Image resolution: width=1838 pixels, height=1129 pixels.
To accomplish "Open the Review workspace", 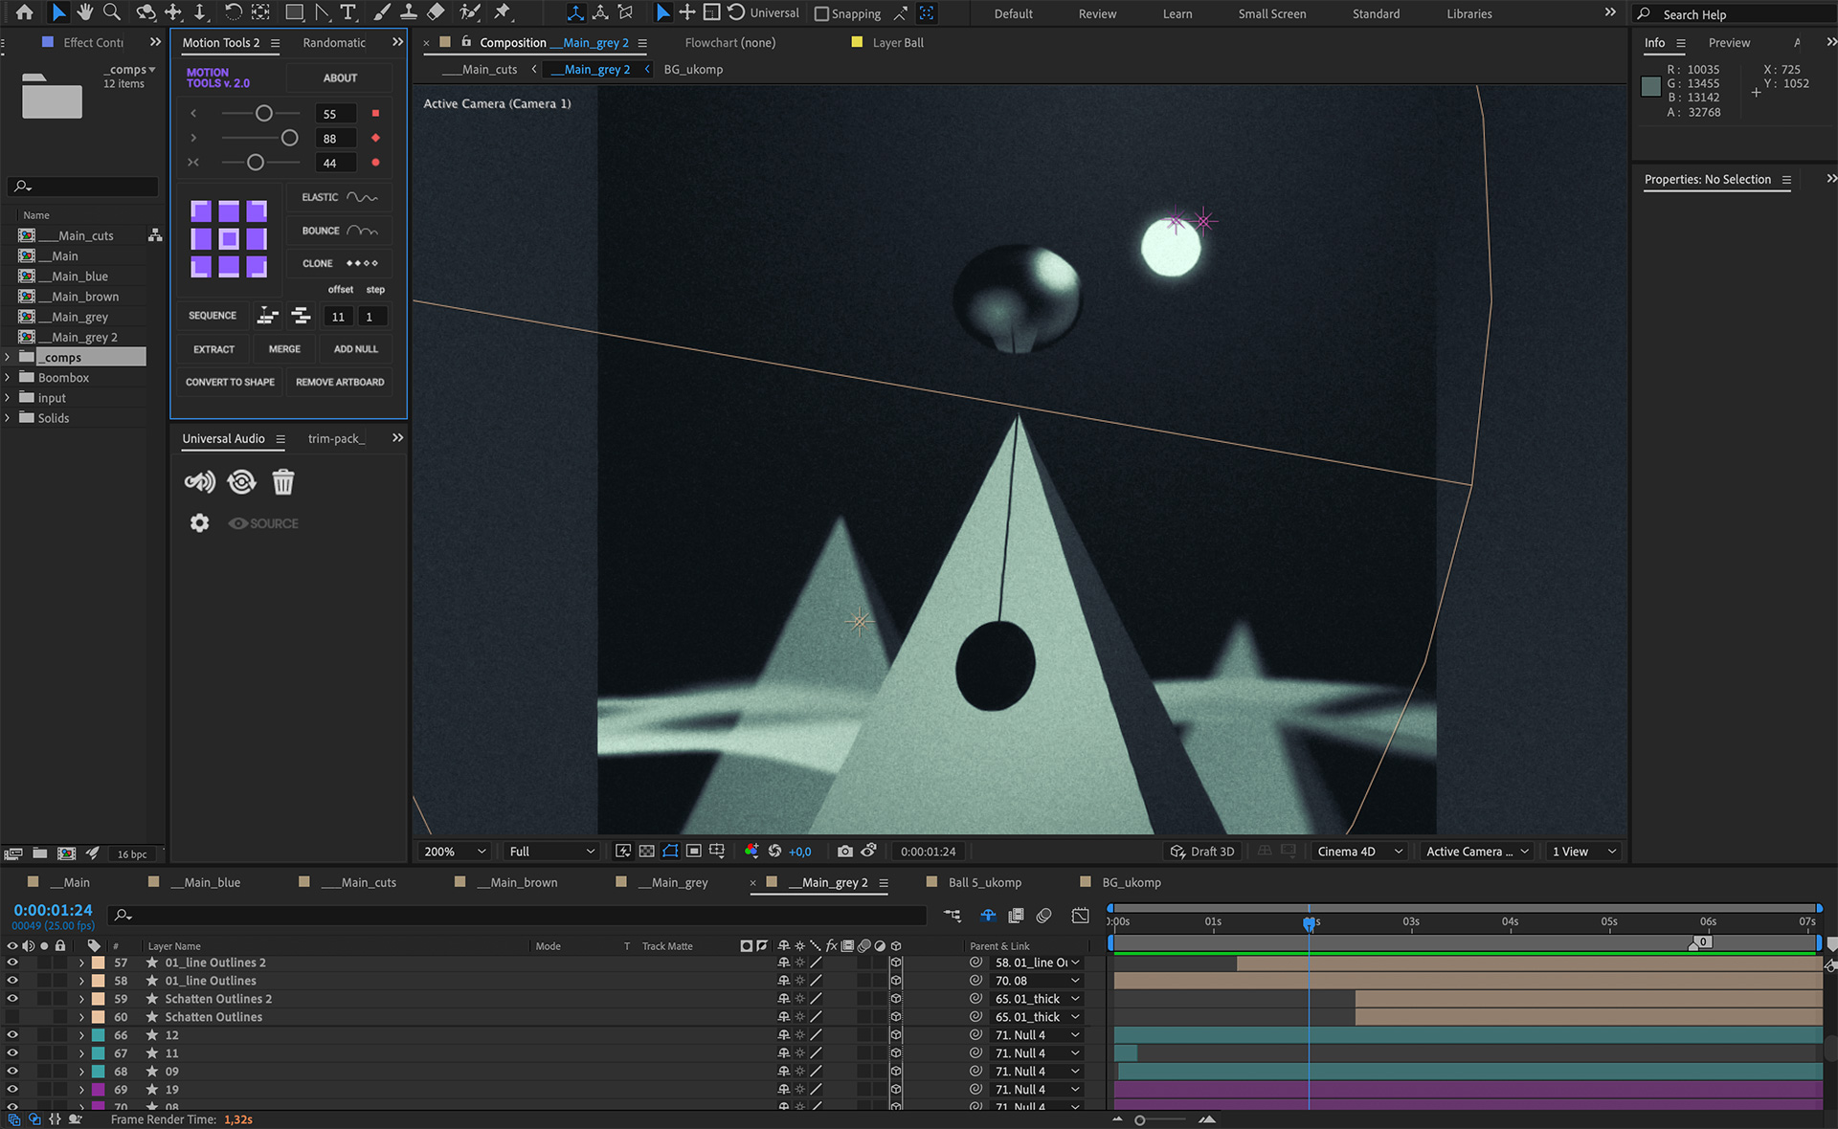I will click(x=1097, y=13).
